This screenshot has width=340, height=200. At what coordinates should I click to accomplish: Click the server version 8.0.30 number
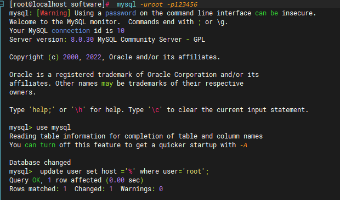[82, 40]
